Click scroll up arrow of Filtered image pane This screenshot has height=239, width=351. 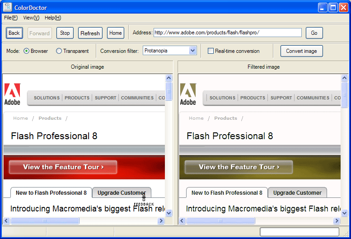(345, 78)
